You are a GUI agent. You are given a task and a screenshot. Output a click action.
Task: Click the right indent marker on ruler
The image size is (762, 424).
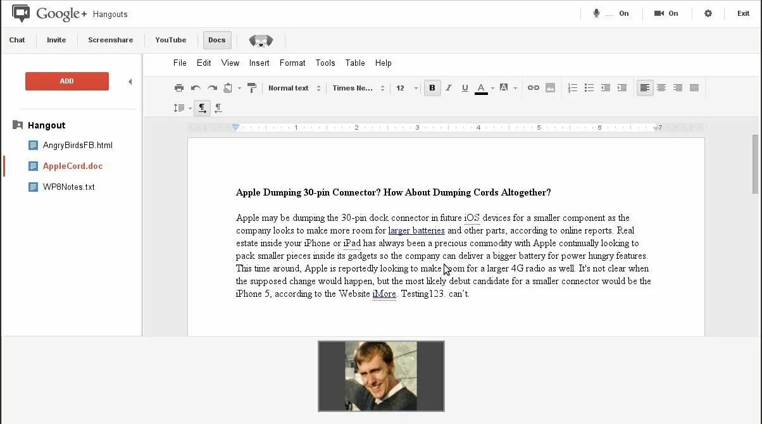tap(656, 128)
